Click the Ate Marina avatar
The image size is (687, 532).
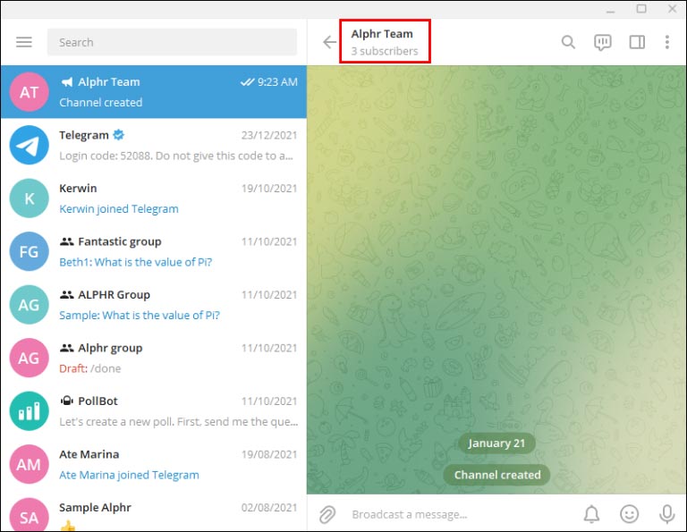pyautogui.click(x=29, y=464)
